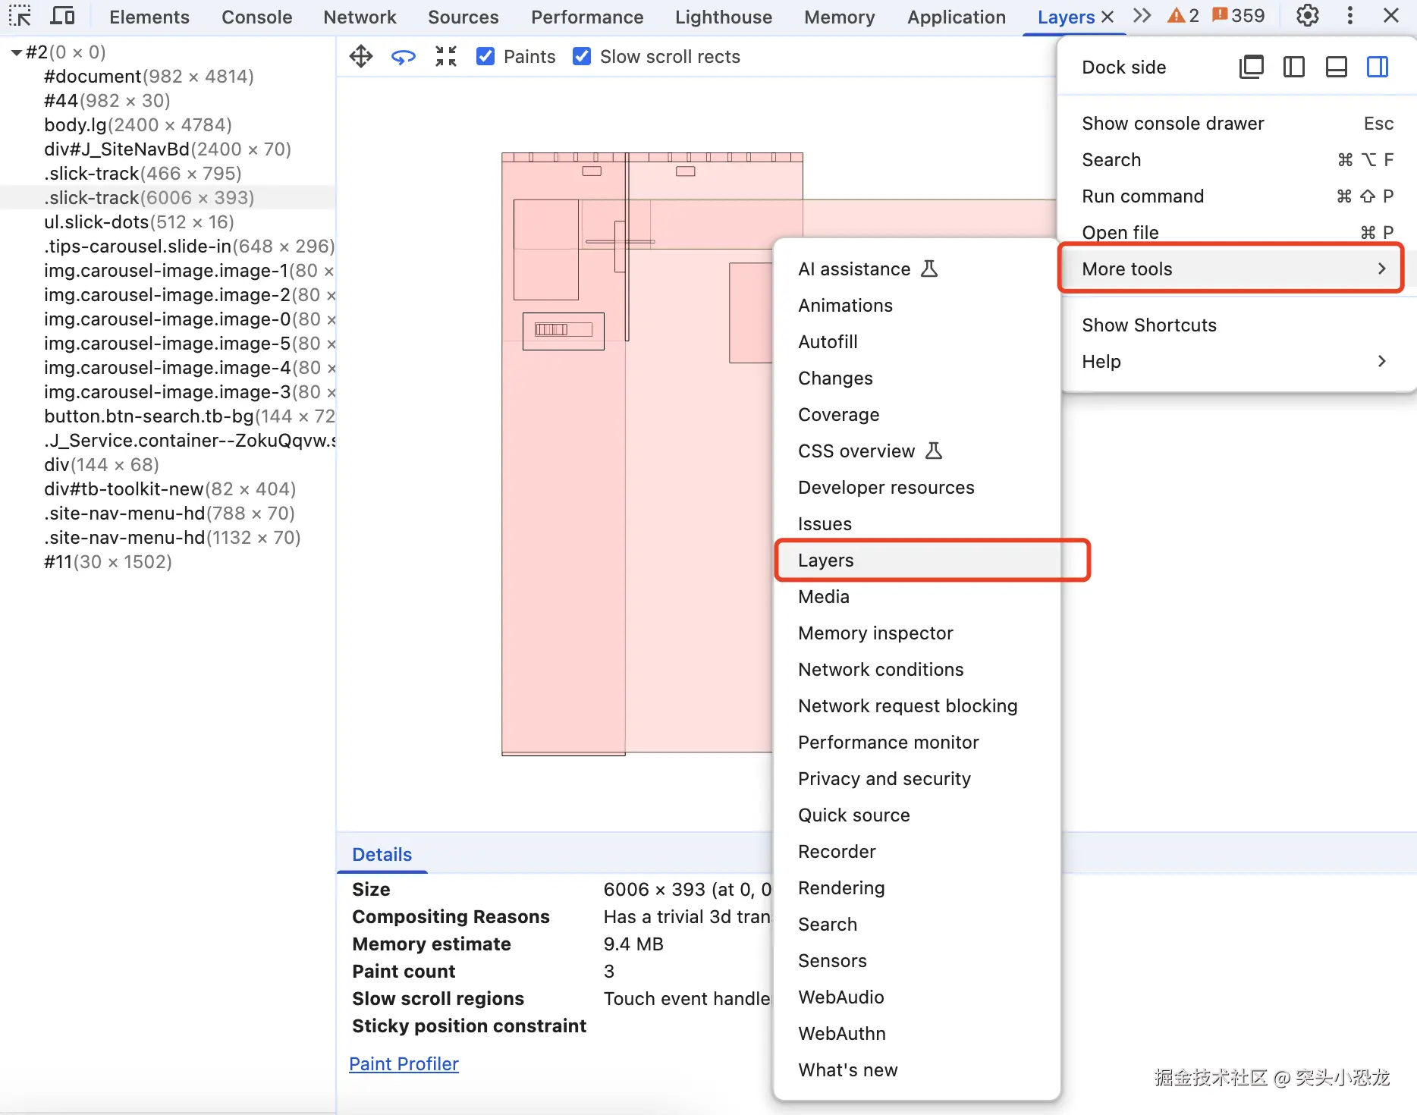Open CSS overview tool

click(916, 451)
